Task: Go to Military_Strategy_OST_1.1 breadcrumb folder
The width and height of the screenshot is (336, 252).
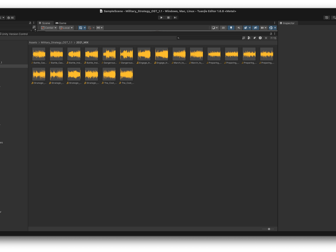Action: (57, 42)
